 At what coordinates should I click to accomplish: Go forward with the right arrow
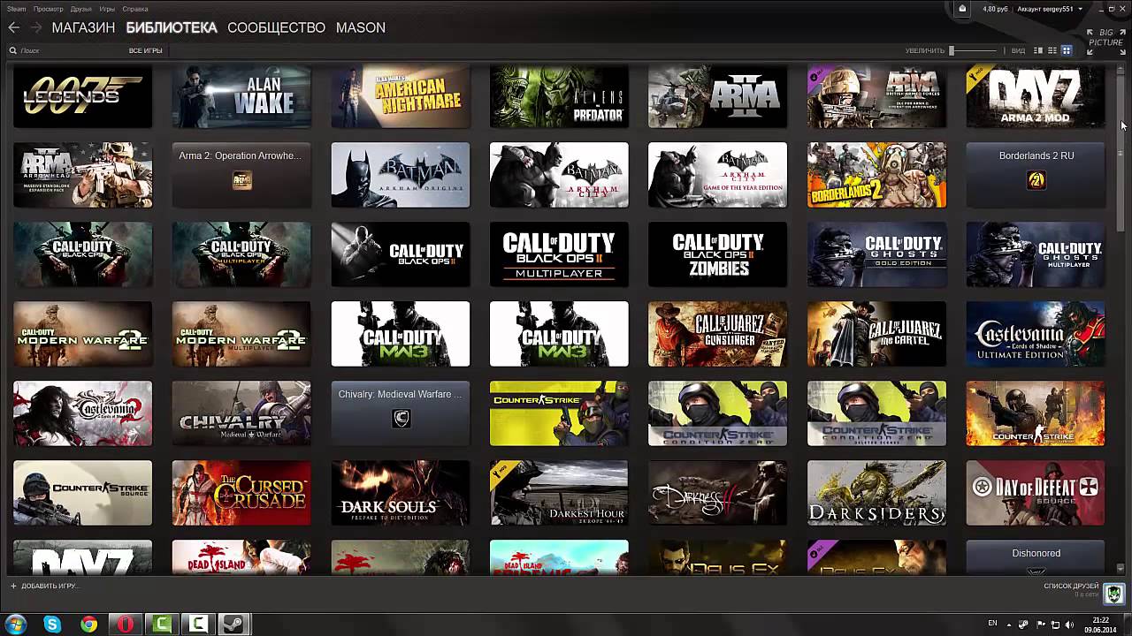click(36, 28)
